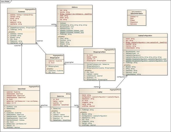Image resolution: width=171 pixels, height=132 pixels.
Task: Select 'Quantity() : int' property in SalesLine
Action: pos(58,118)
